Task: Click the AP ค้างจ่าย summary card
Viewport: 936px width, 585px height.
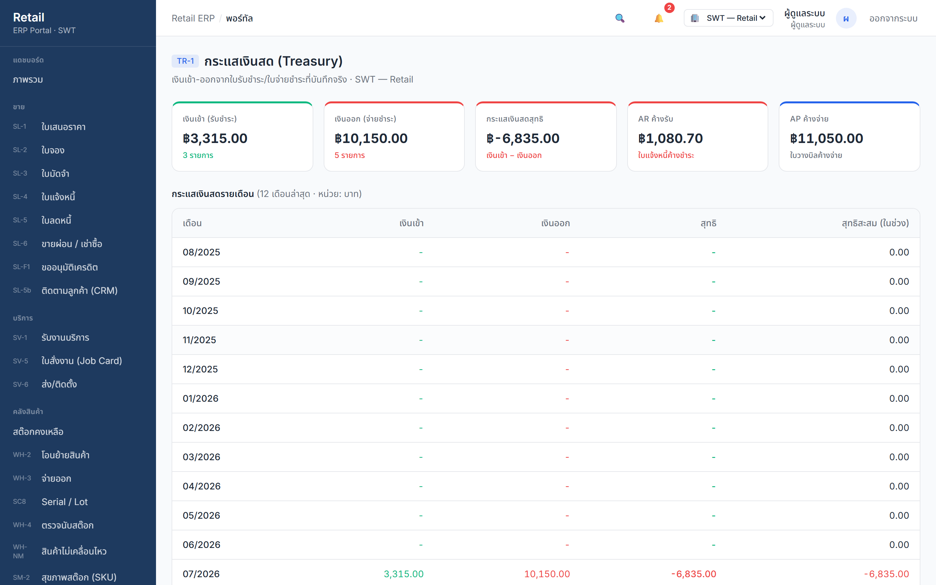Action: (x=849, y=136)
